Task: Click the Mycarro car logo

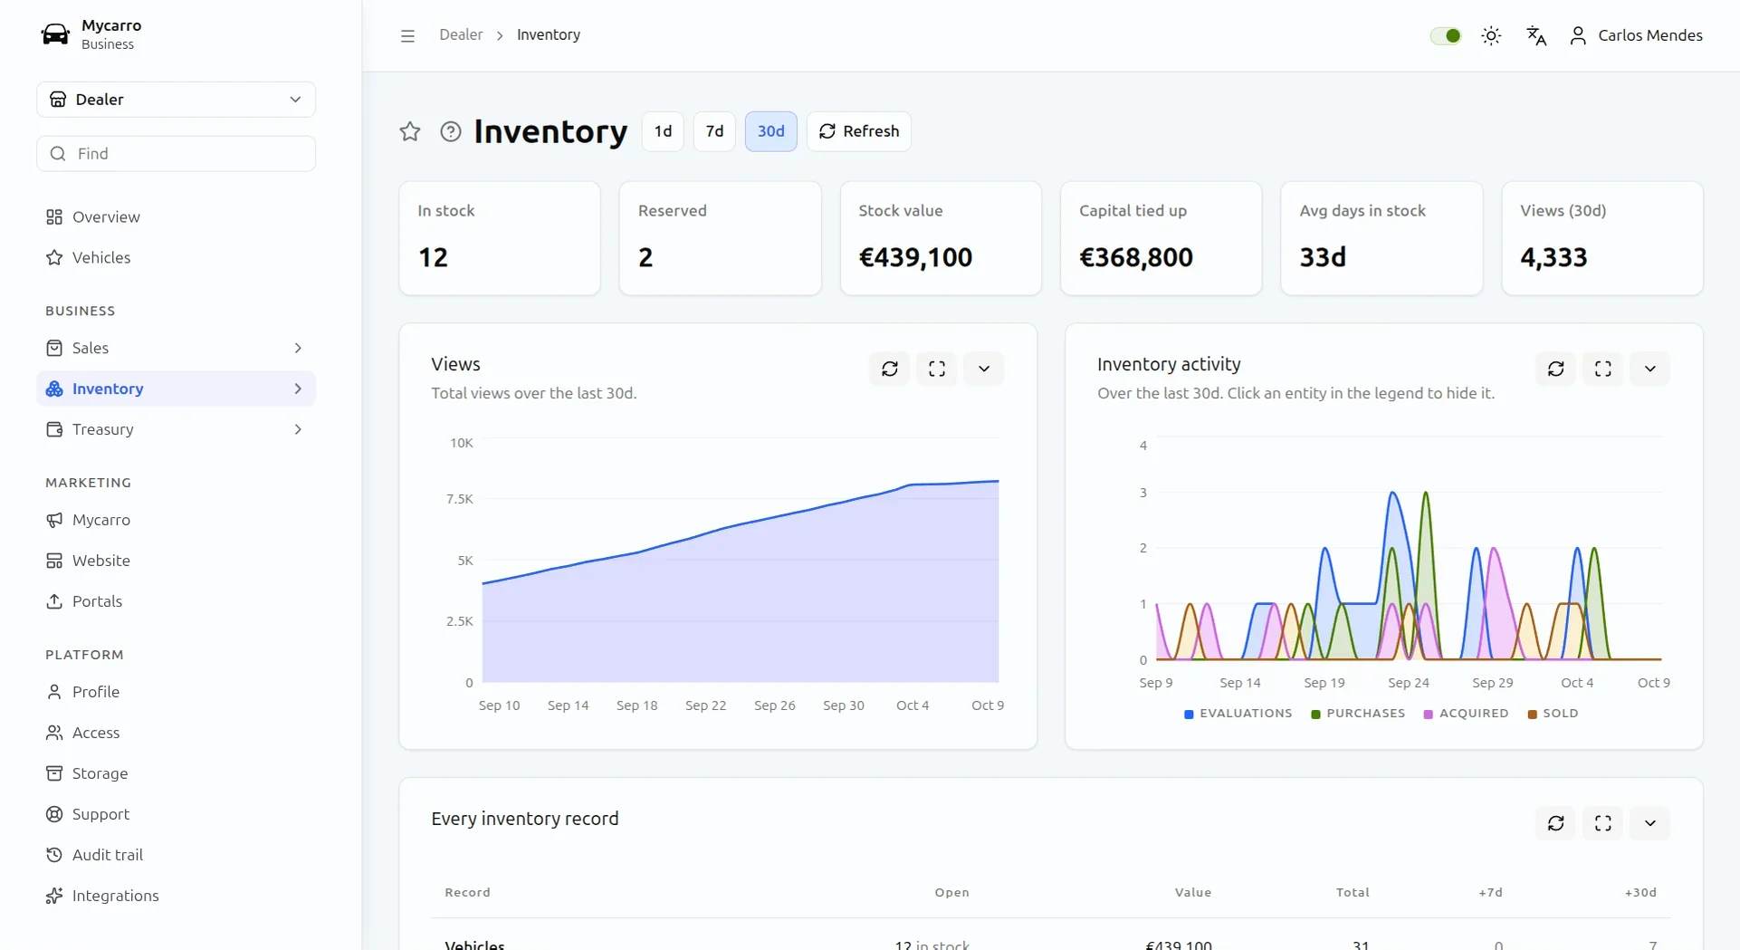Action: click(55, 34)
